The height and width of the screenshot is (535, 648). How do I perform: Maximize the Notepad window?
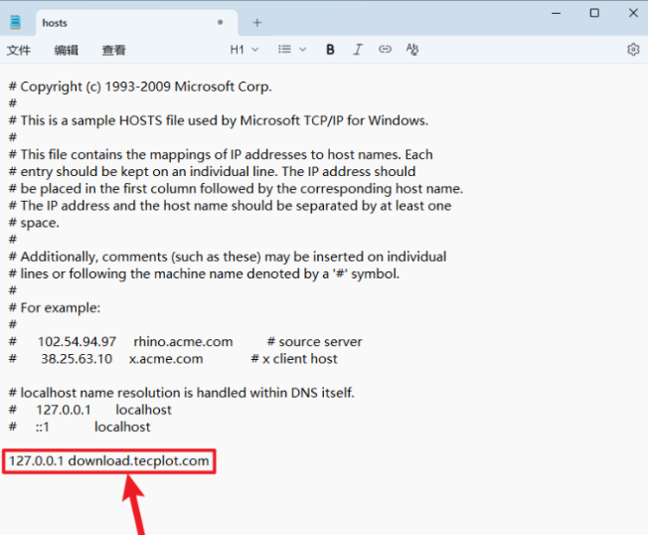pyautogui.click(x=594, y=13)
